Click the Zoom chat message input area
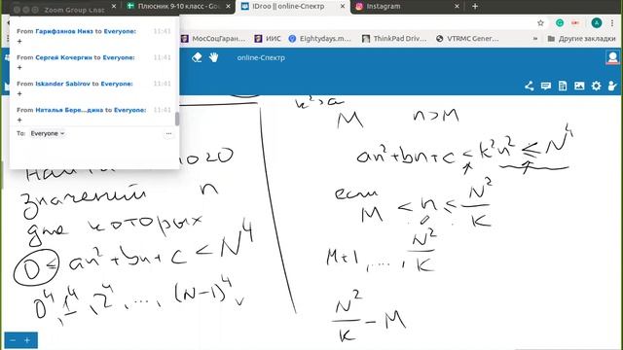 pos(93,154)
